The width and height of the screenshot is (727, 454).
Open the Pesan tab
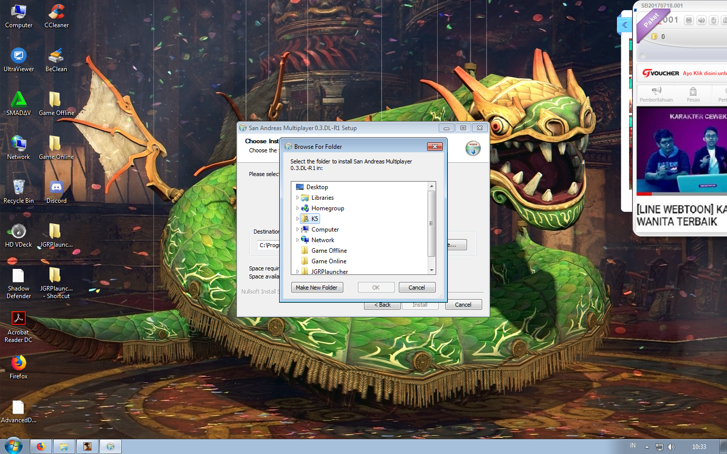coord(693,94)
